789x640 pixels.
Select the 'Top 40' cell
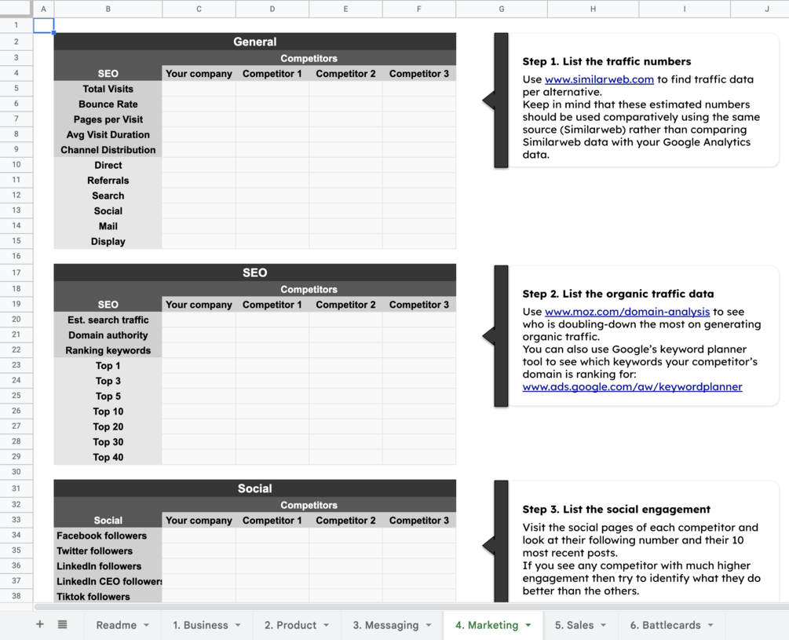[108, 457]
